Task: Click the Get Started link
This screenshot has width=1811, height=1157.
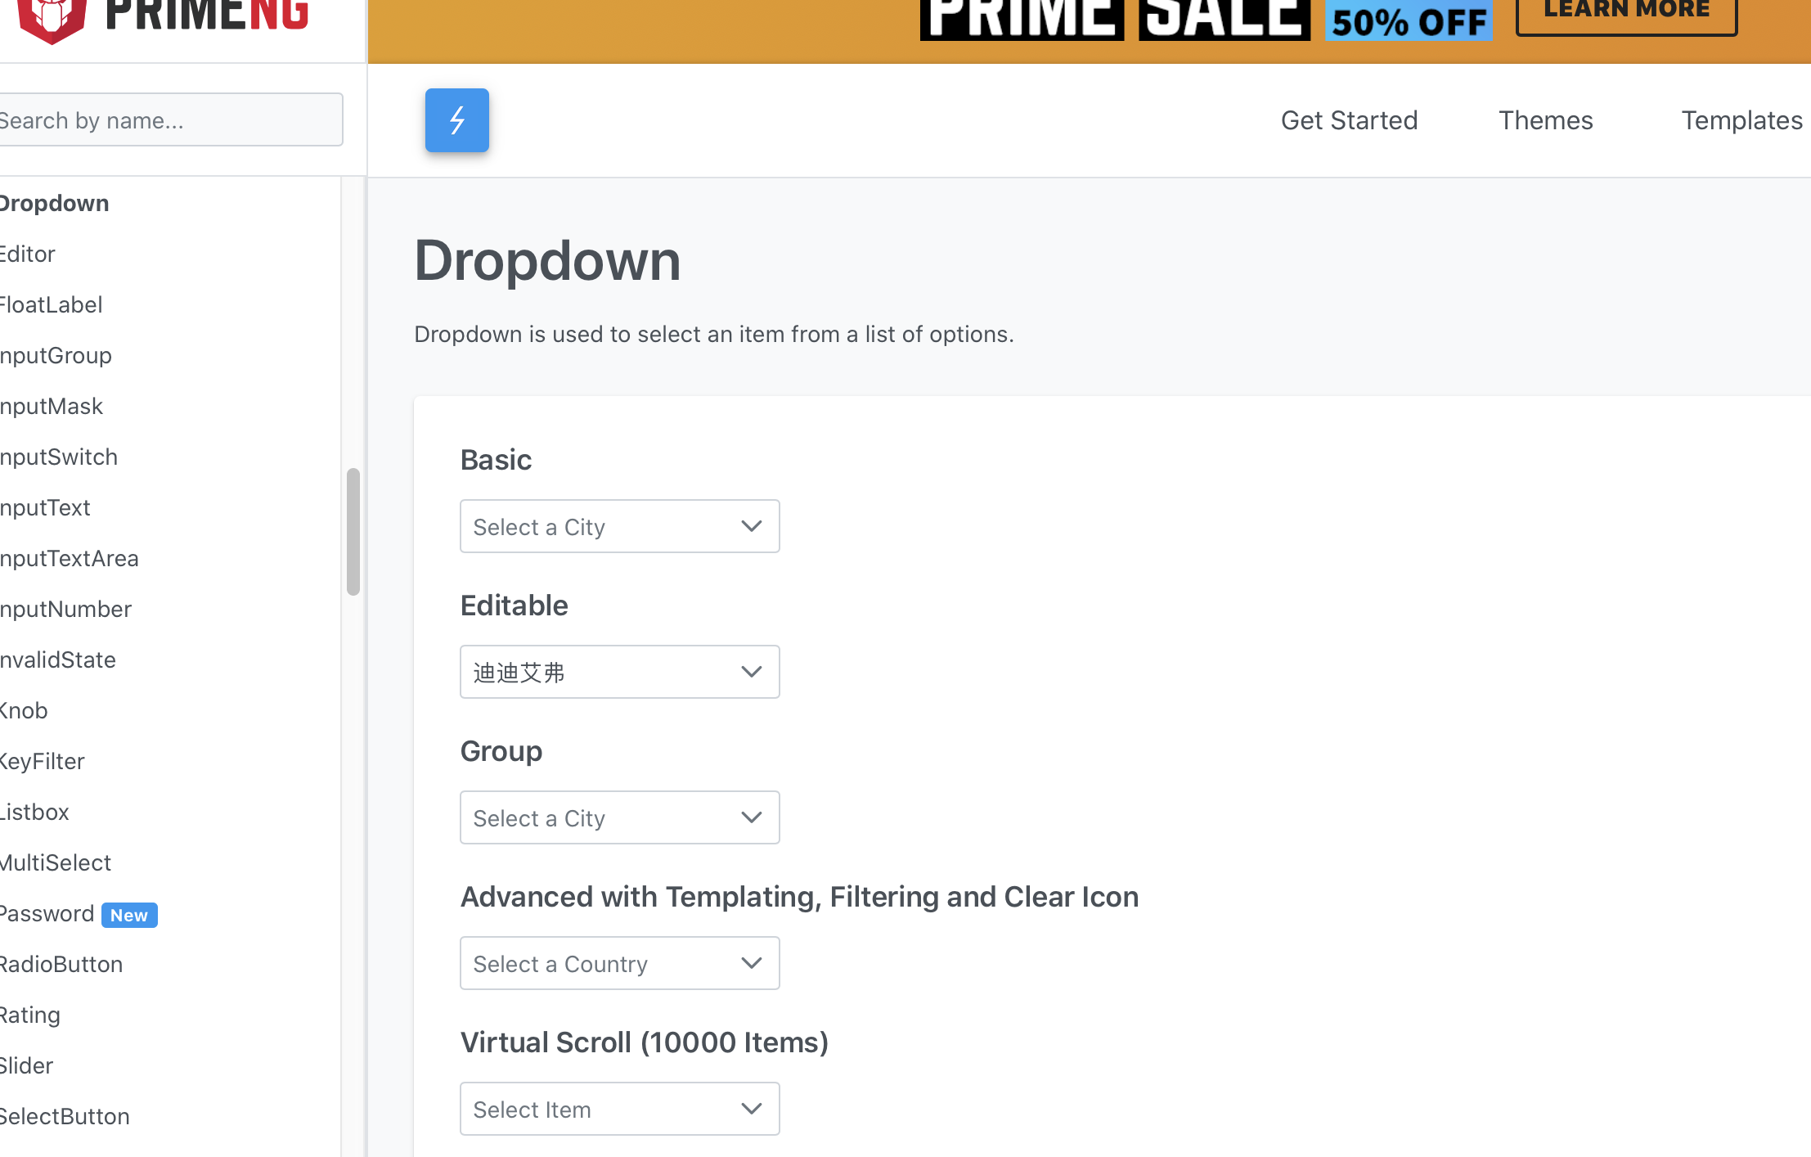Action: click(1349, 119)
